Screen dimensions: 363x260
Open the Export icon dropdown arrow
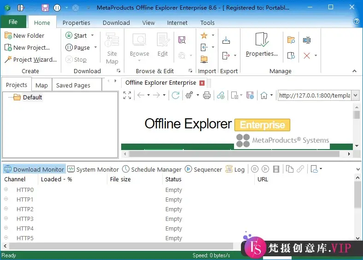pos(235,56)
